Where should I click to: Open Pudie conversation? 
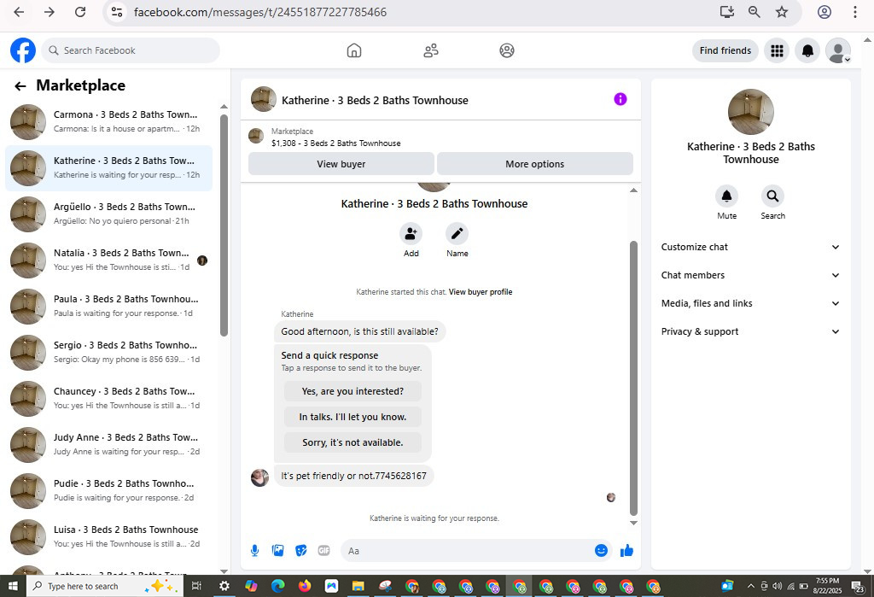pos(108,491)
